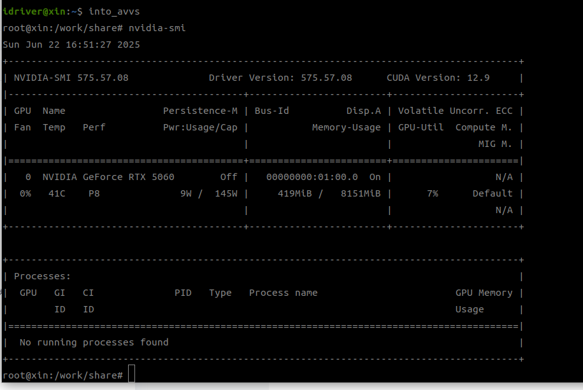Click the Default Compute Mode value

click(x=492, y=193)
